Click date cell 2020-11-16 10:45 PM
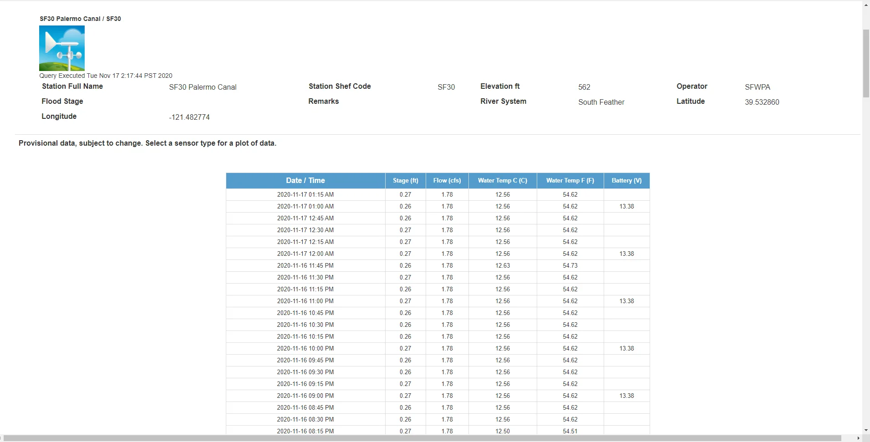This screenshot has width=870, height=442. click(x=305, y=313)
